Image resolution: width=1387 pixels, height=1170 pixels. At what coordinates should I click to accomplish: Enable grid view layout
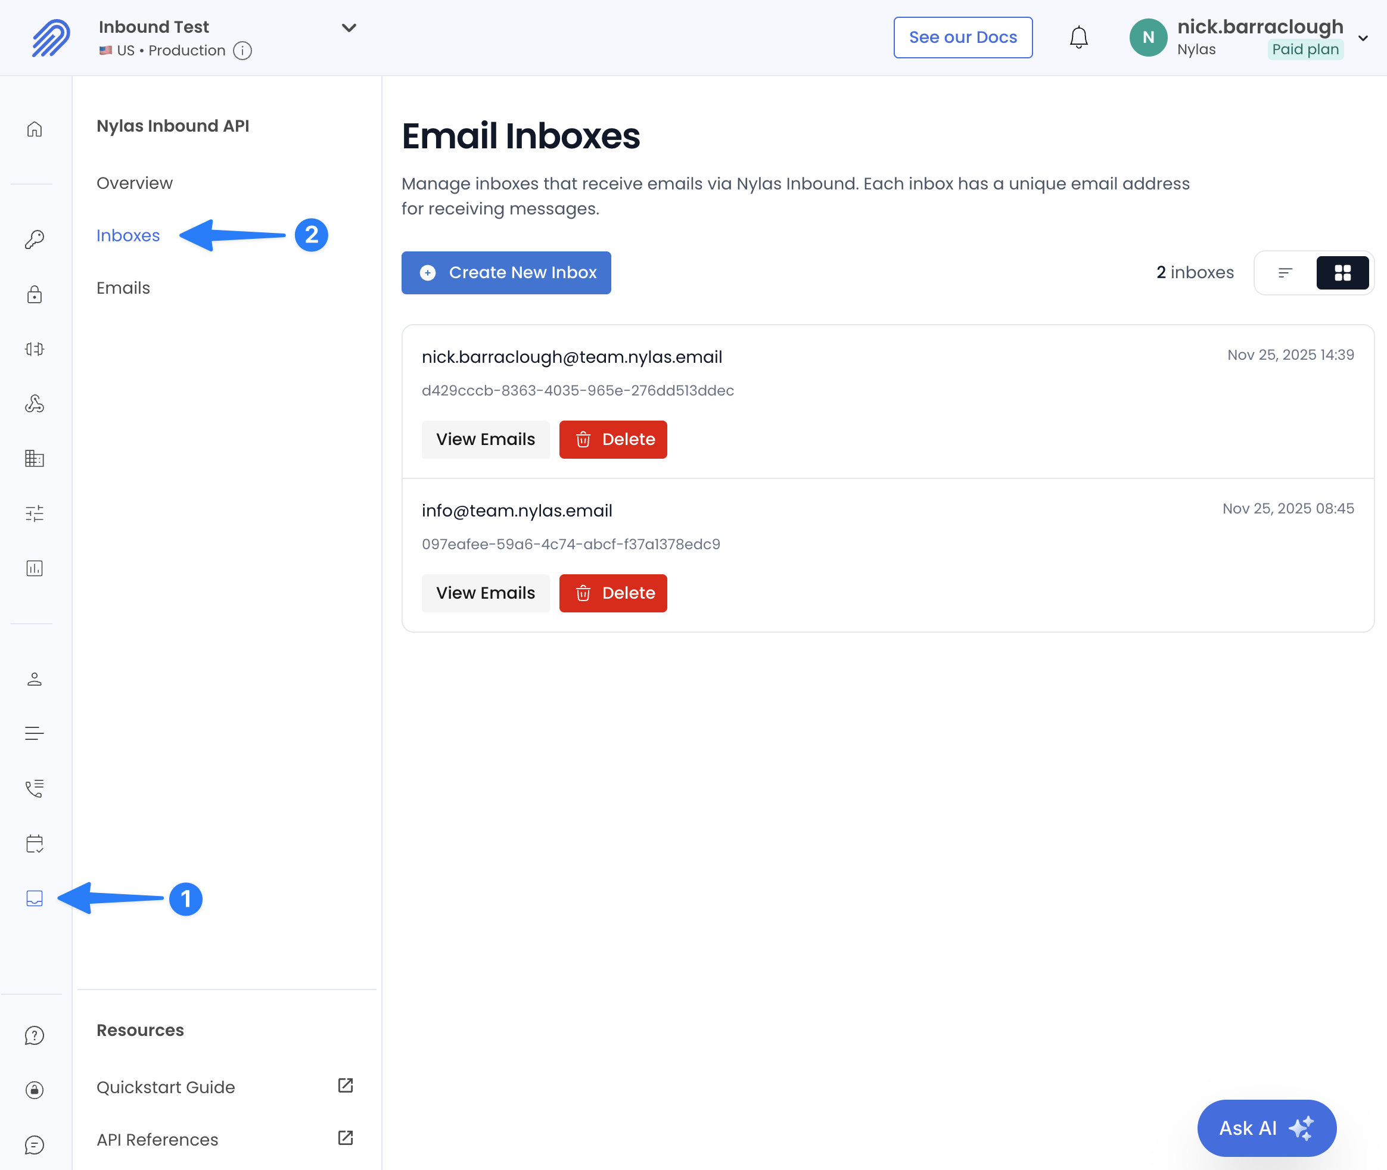pos(1342,272)
